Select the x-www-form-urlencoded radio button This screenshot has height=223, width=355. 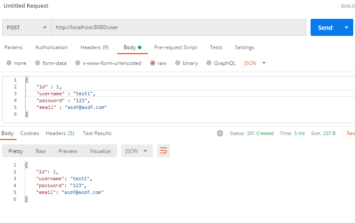coord(78,63)
